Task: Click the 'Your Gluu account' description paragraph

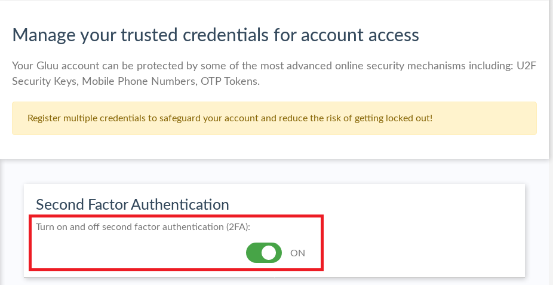Action: (274, 73)
